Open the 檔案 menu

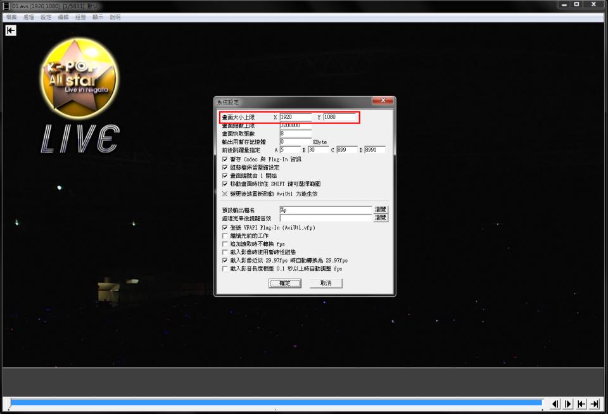click(11, 17)
